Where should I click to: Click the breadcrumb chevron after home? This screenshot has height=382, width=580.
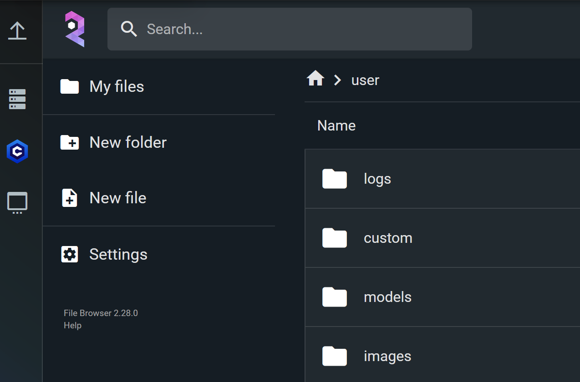(337, 80)
